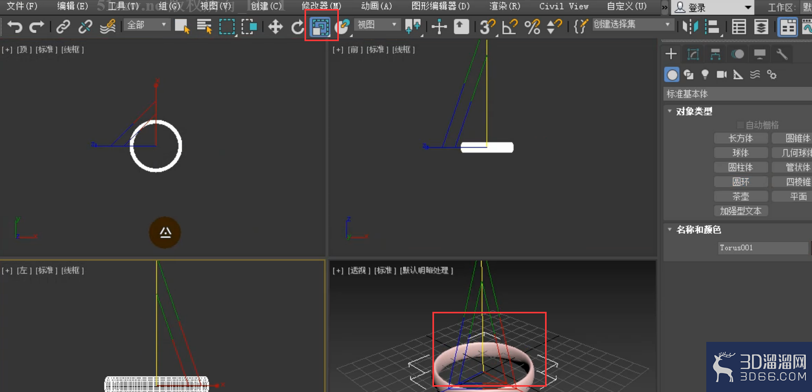
Task: Click the 长方体 button
Action: 741,138
